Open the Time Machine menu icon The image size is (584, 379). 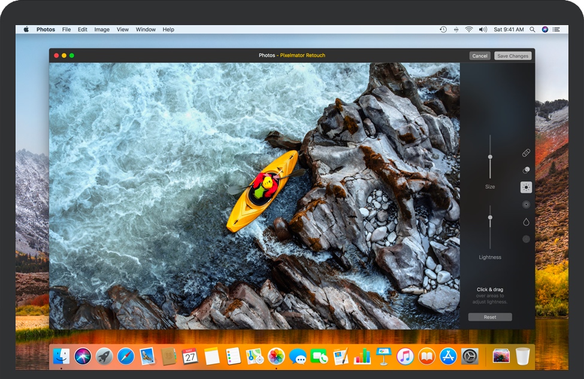click(443, 29)
